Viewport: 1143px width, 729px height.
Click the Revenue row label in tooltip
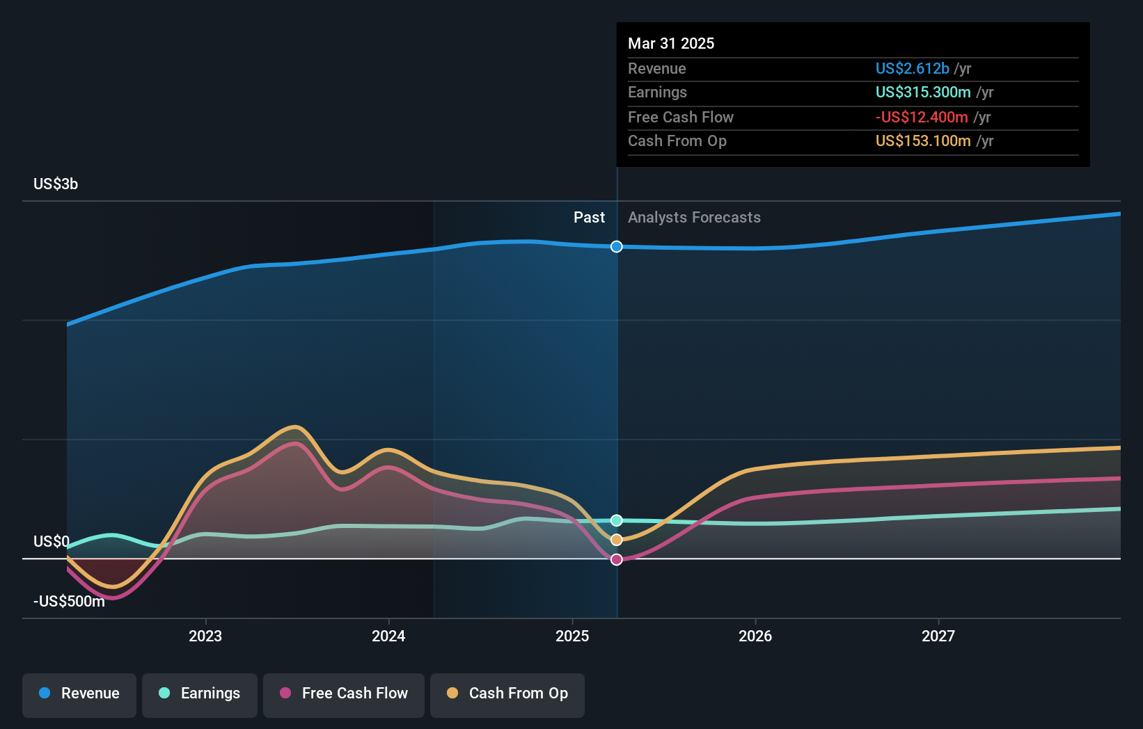(656, 68)
